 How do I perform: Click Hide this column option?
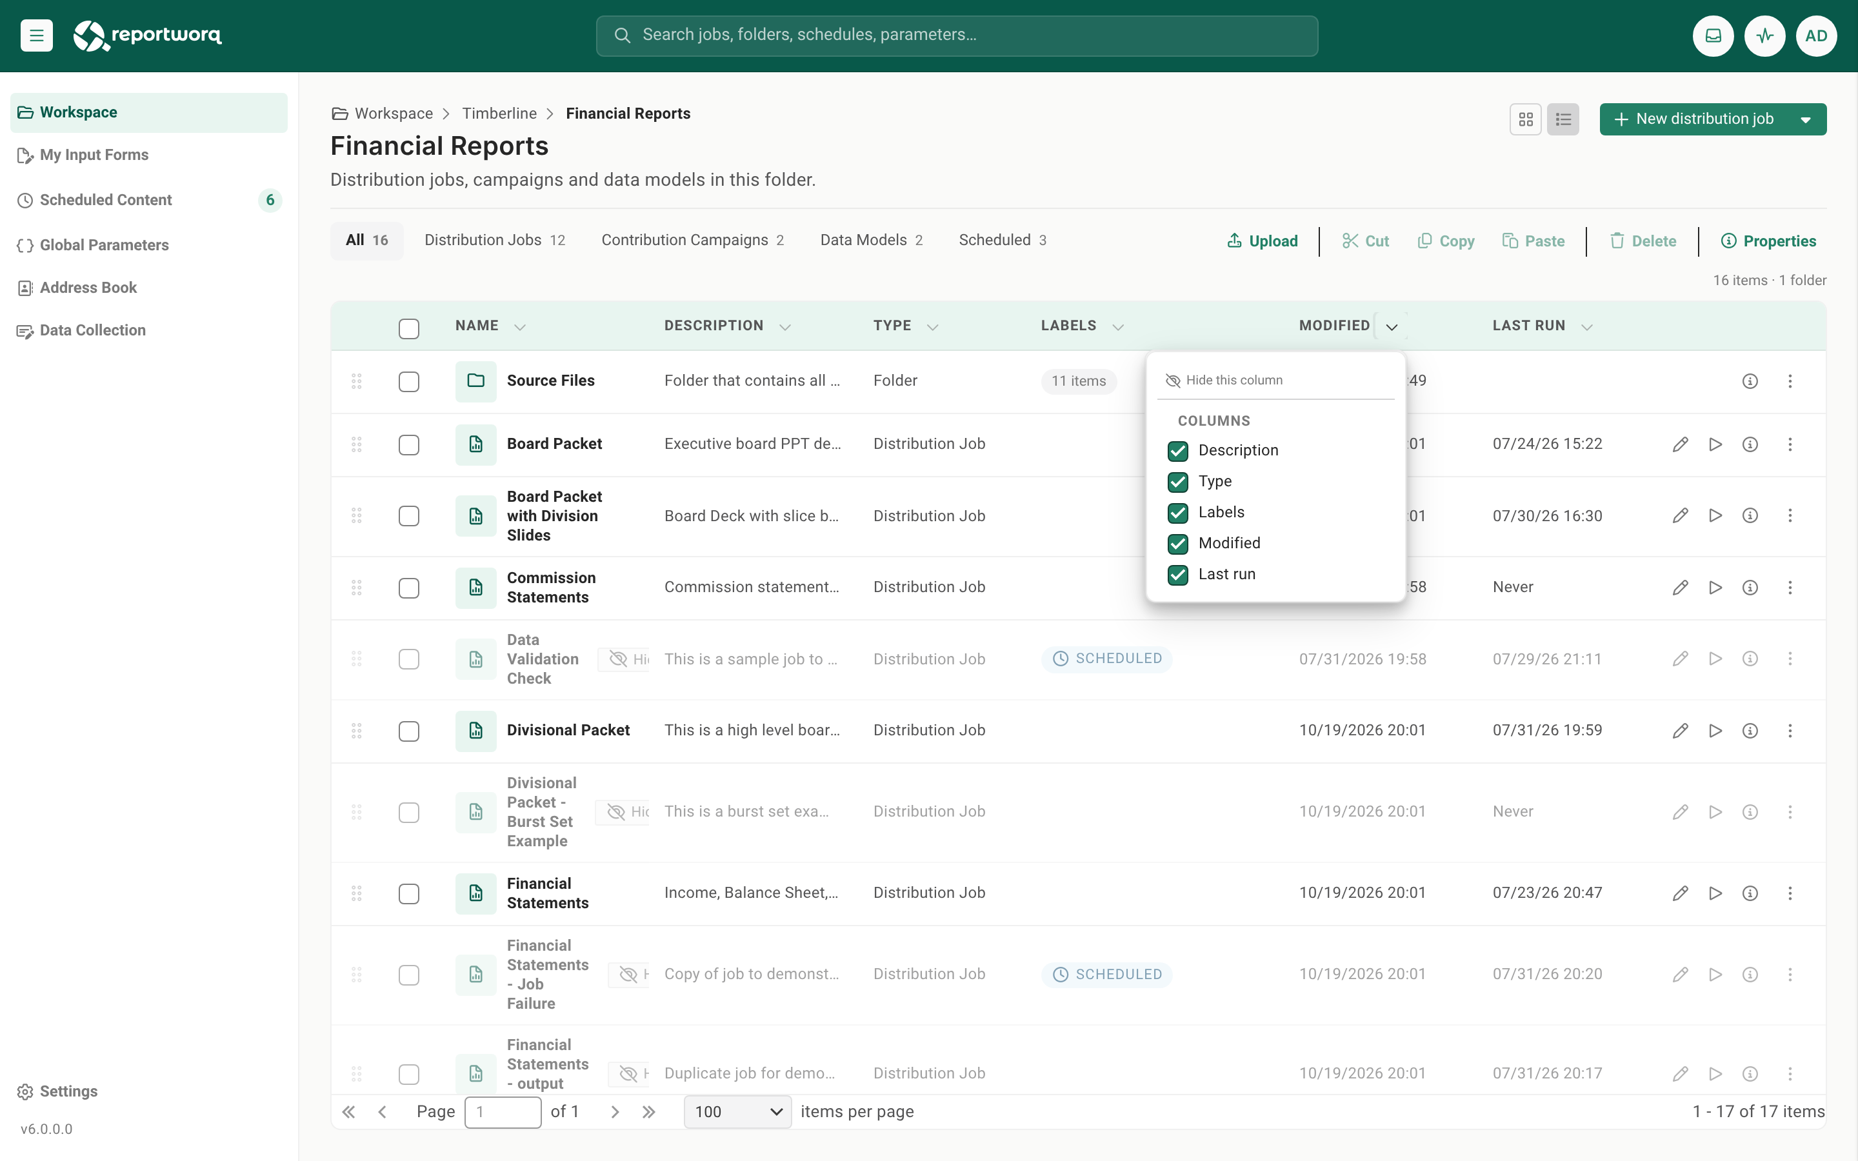point(1224,380)
